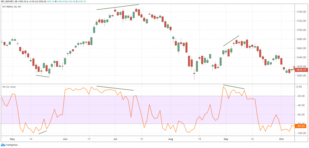Click the 16 date label on time axis
The width and height of the screenshot is (309, 148).
click(253, 139)
